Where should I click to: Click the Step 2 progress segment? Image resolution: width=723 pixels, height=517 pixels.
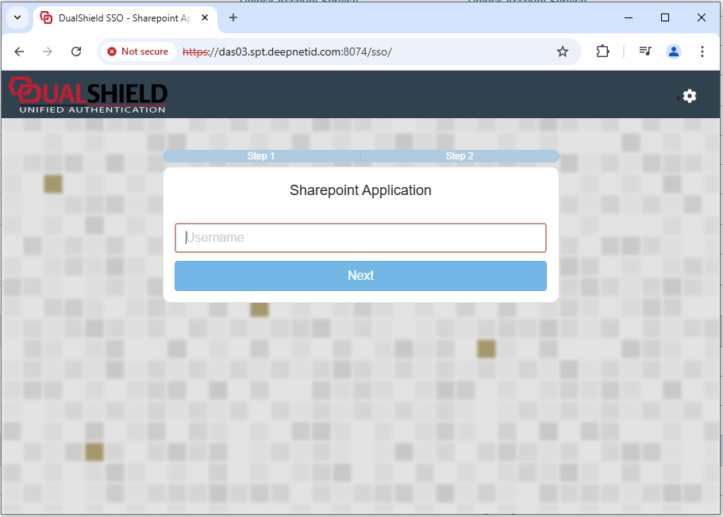click(460, 156)
